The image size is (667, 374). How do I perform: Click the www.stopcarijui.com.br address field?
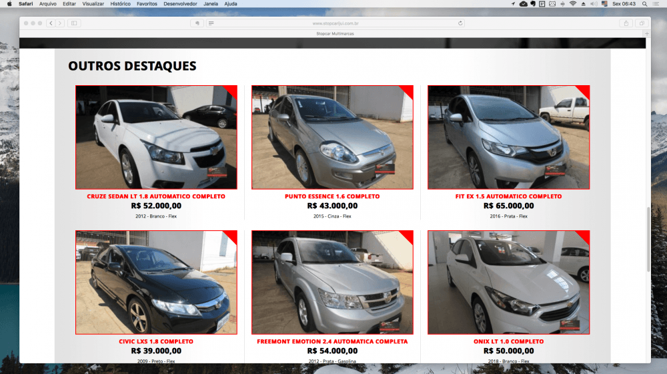[336, 23]
